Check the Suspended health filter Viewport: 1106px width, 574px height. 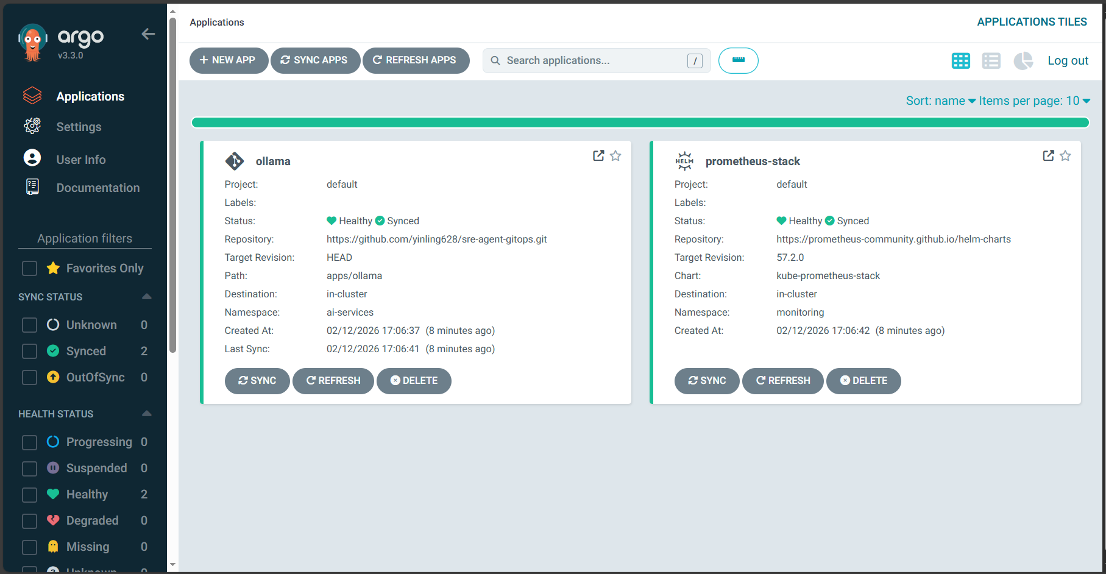coord(29,468)
